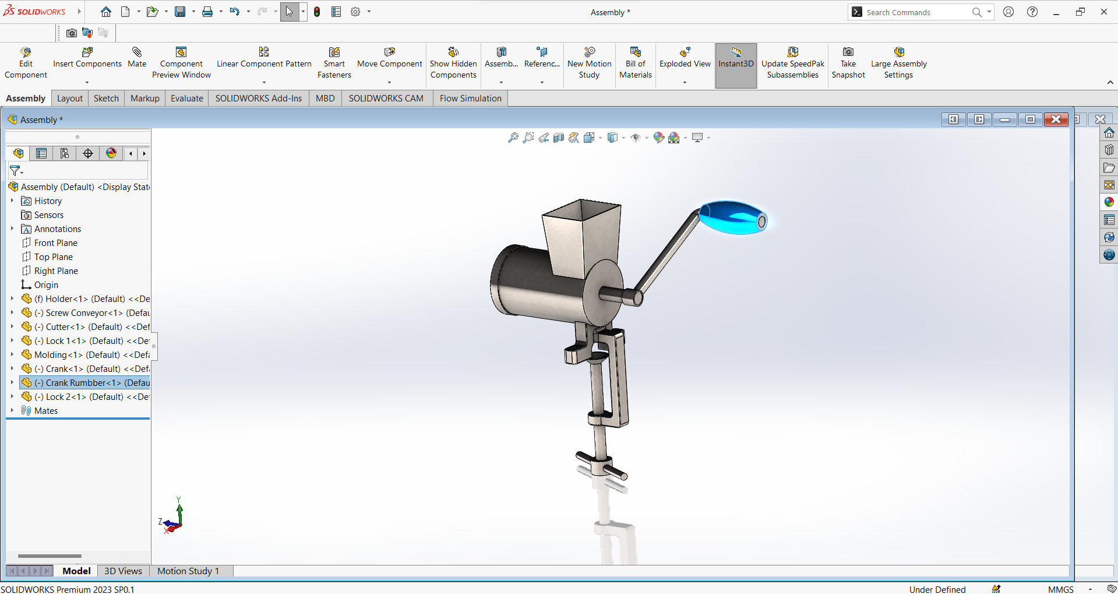Click the Edit Appearance color ball icon
The image size is (1118, 594).
point(658,138)
